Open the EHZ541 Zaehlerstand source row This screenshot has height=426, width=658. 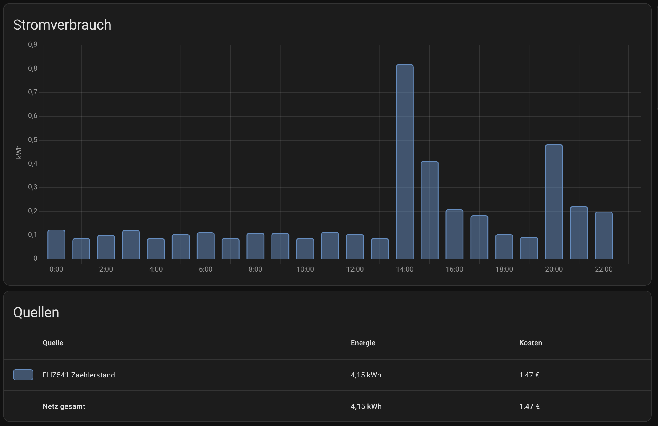click(79, 375)
